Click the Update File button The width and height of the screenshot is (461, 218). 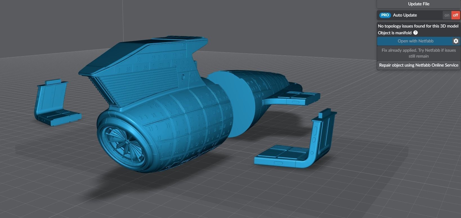(x=419, y=4)
